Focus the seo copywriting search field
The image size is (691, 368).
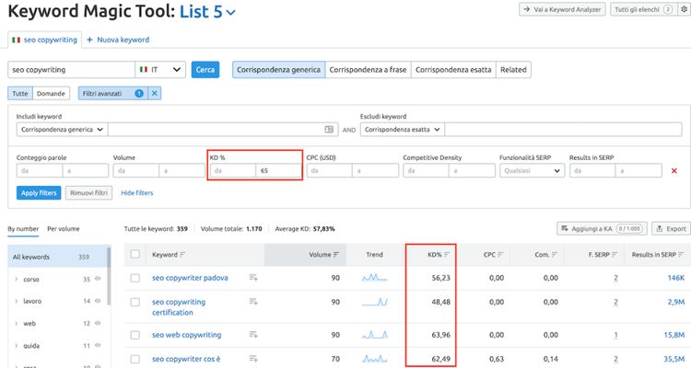(x=71, y=70)
